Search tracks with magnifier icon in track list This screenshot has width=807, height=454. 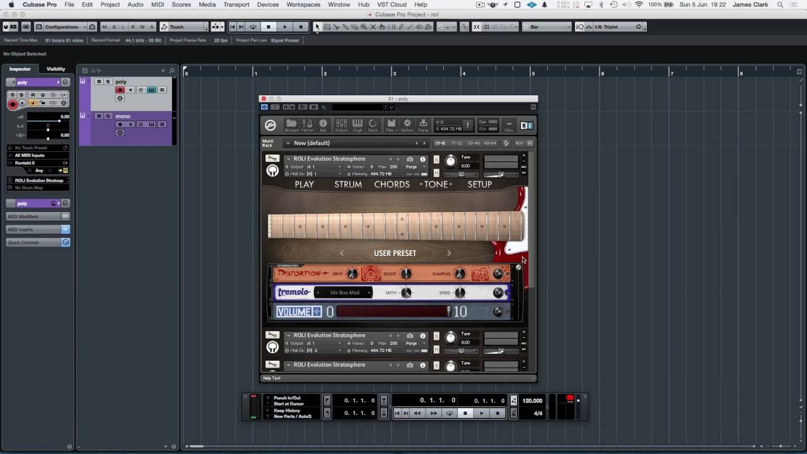pyautogui.click(x=171, y=71)
